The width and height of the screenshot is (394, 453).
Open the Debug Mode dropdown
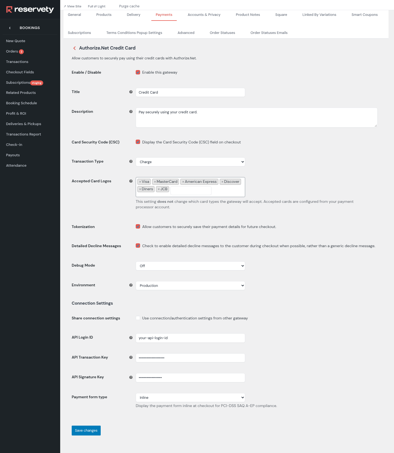(190, 266)
